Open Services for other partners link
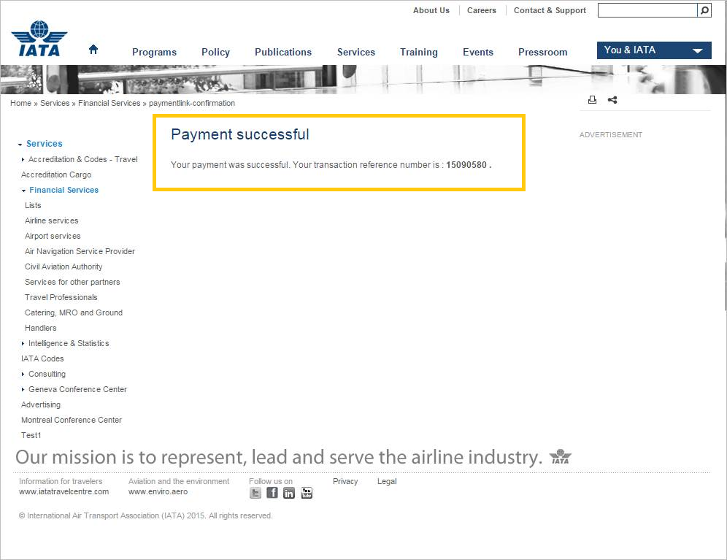Screen dimensions: 727x560 [x=72, y=282]
